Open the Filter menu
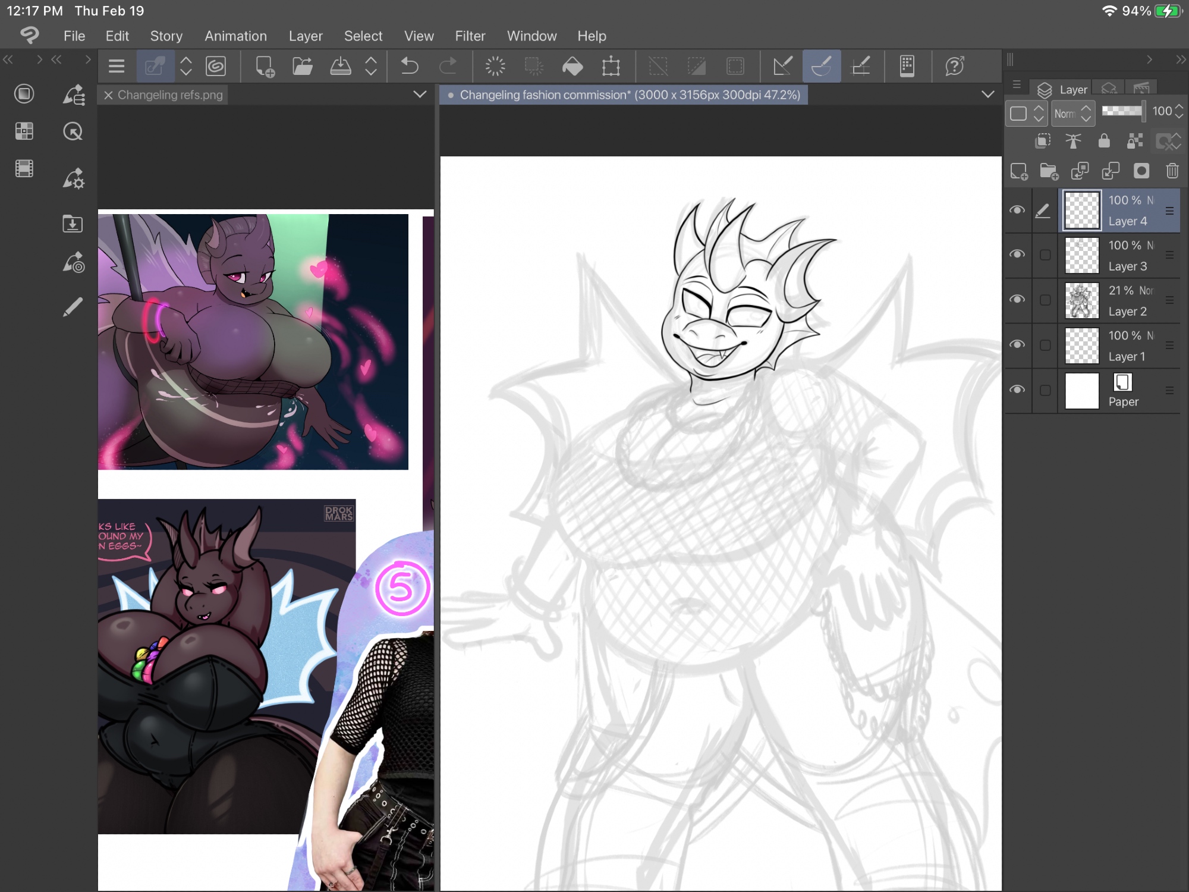 pos(470,36)
